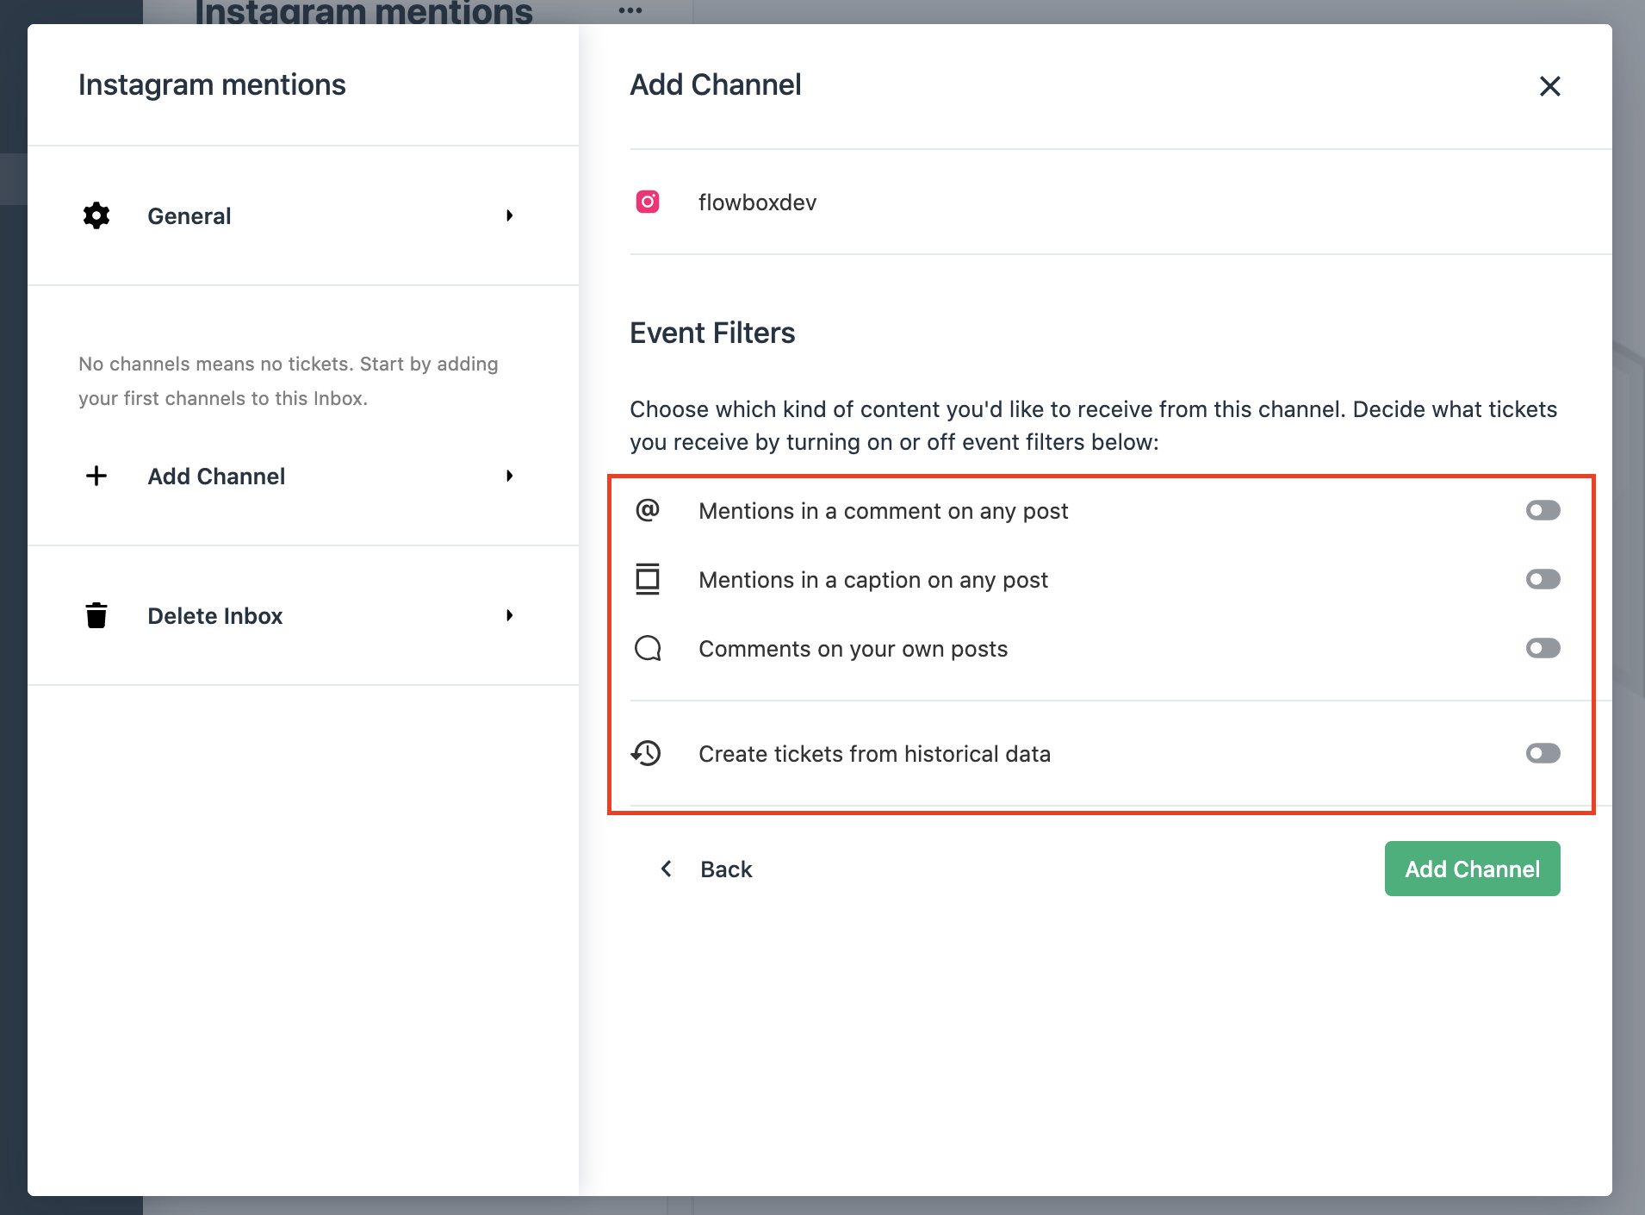Turn on mentions in a caption toggle
The width and height of the screenshot is (1645, 1215).
tap(1543, 579)
